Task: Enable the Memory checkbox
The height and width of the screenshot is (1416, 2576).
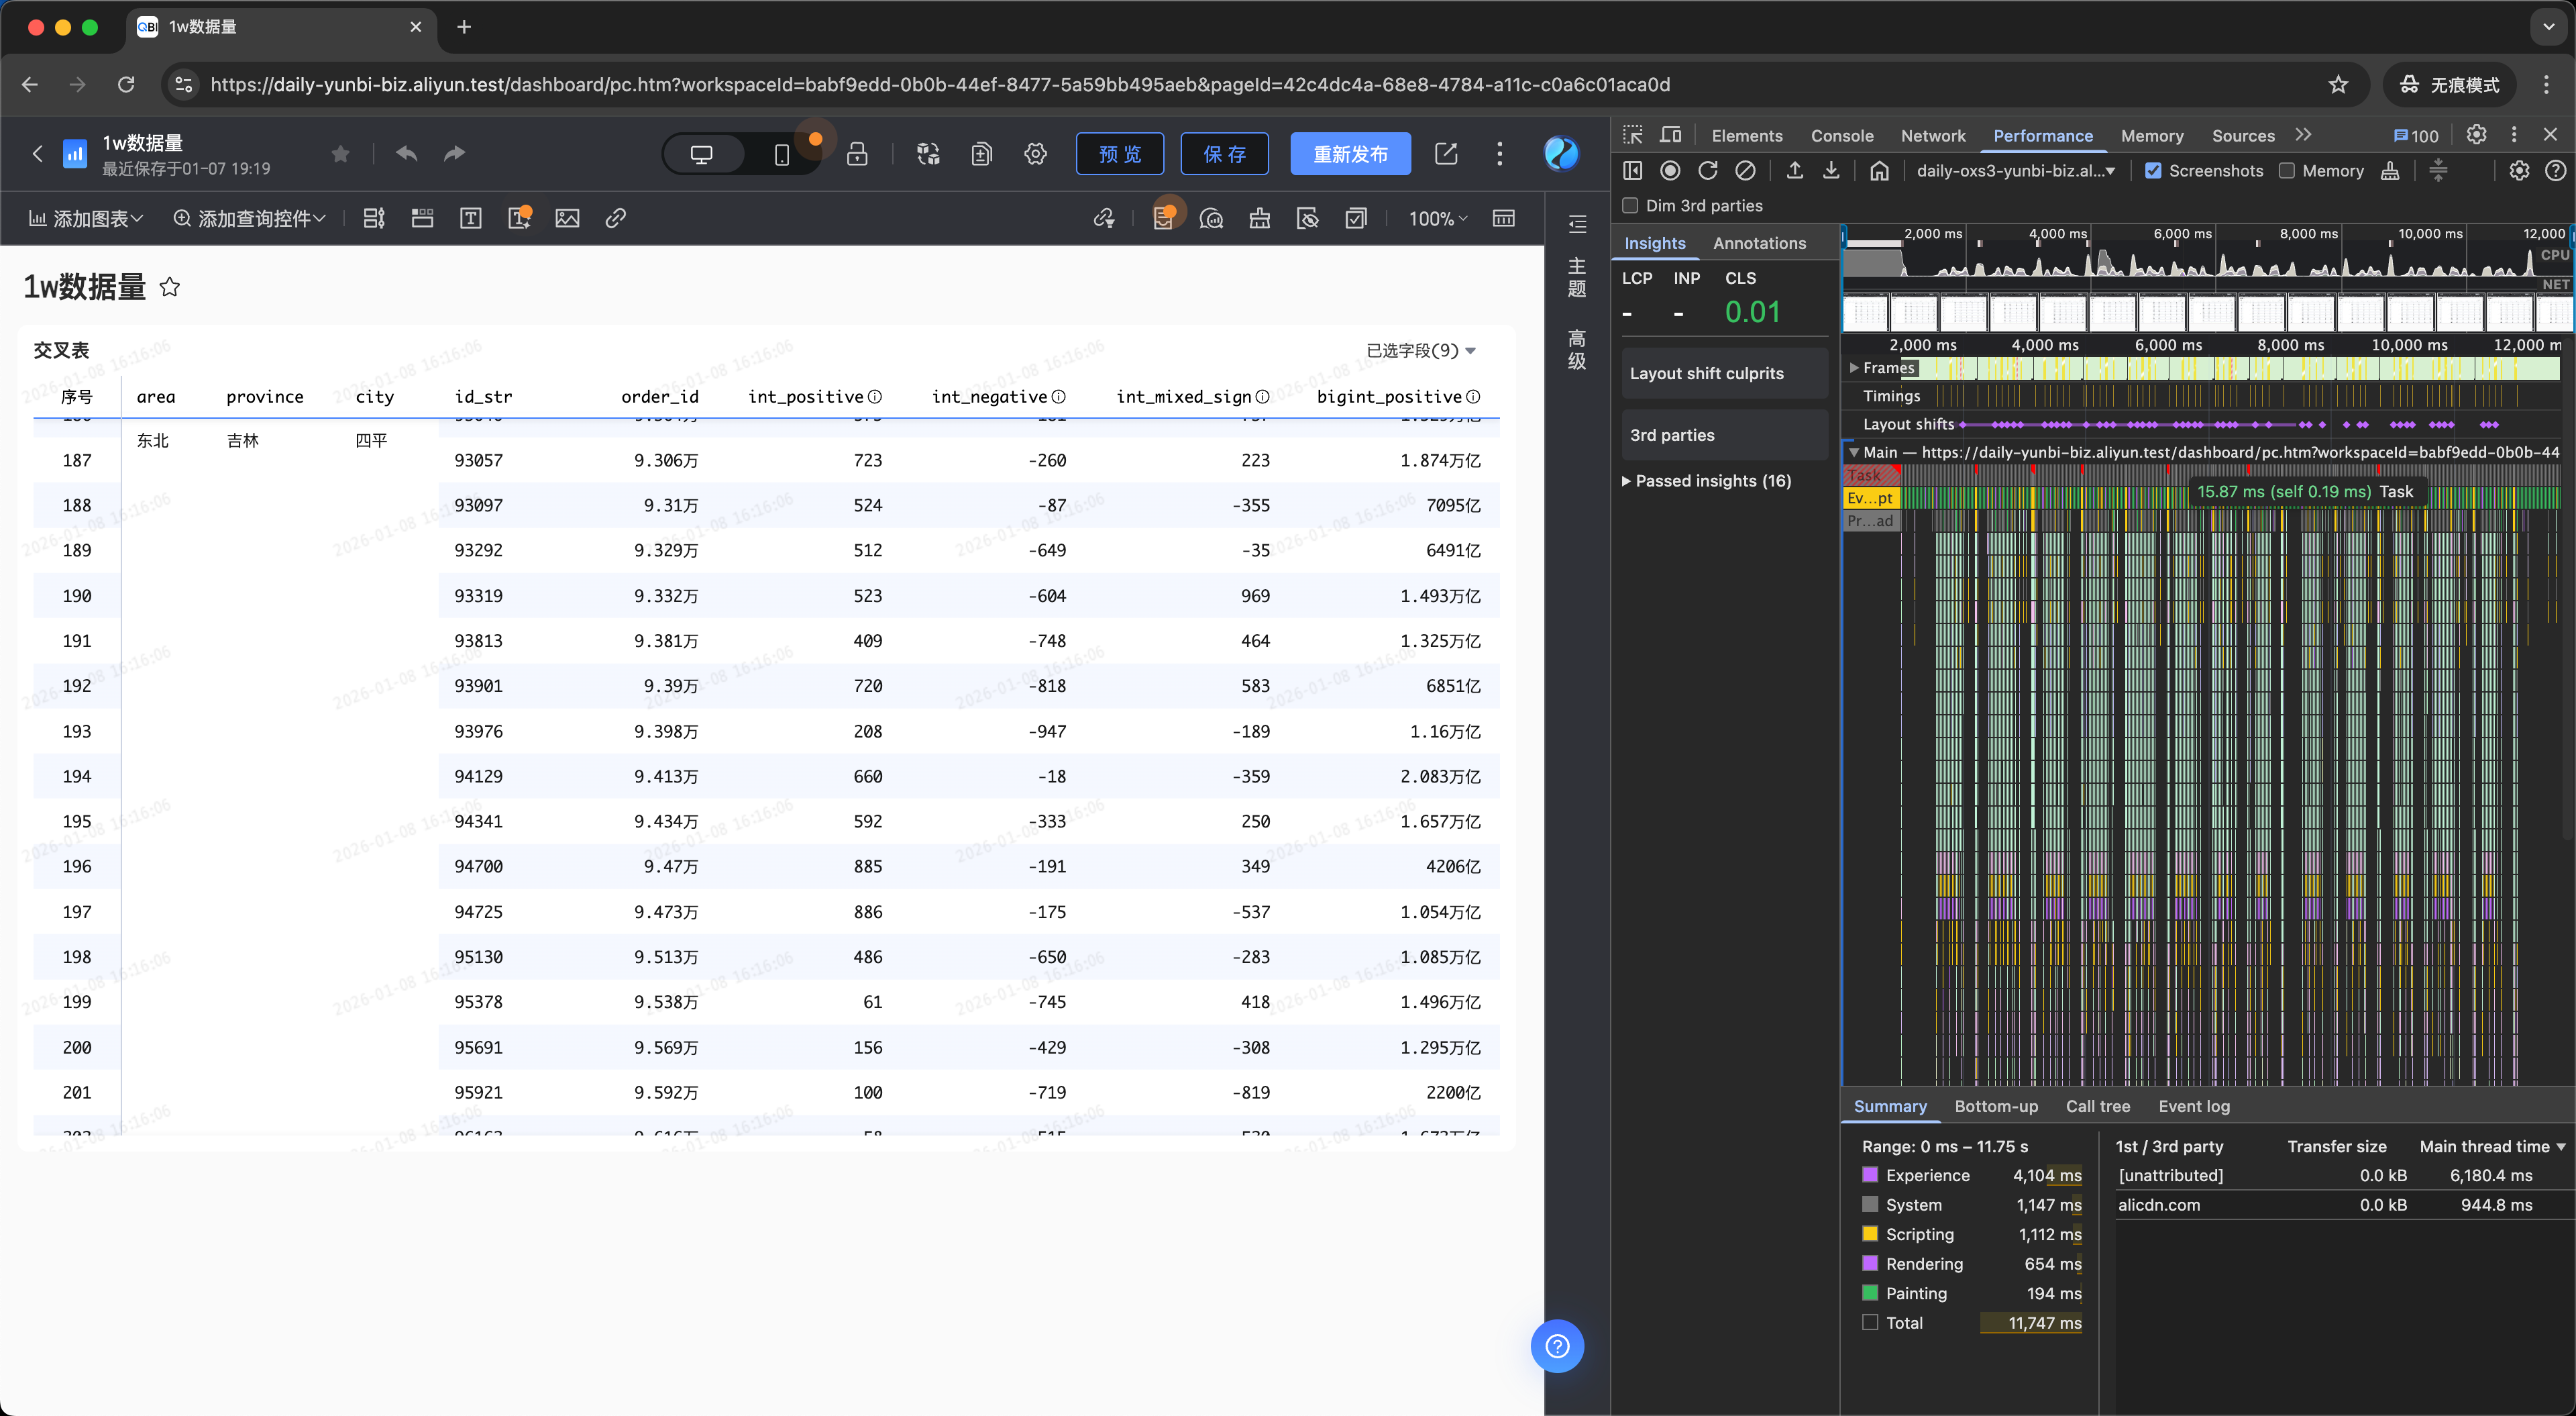Action: (x=2287, y=171)
